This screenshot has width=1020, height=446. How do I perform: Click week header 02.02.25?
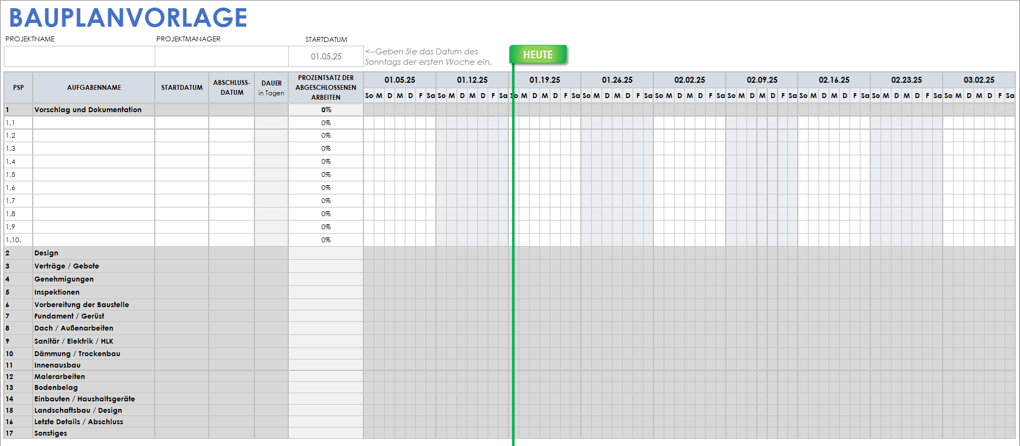click(689, 80)
